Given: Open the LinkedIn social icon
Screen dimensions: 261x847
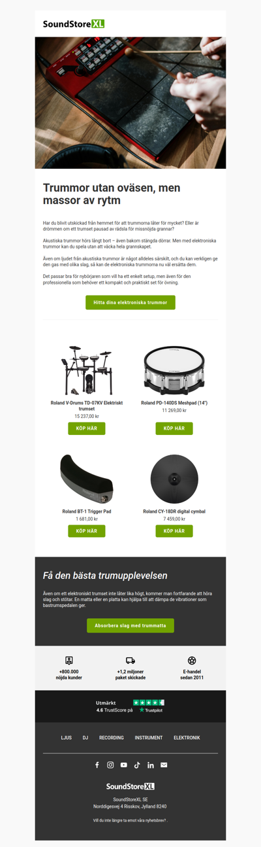Looking at the screenshot, I should point(151,765).
